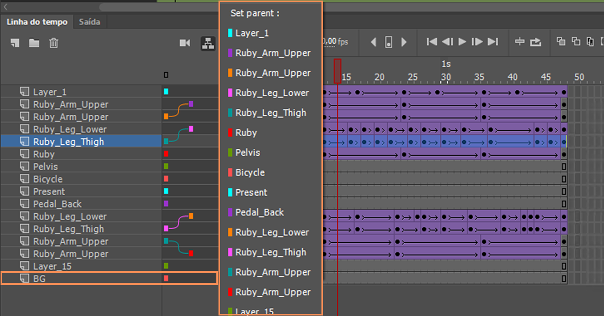Go to first frame
This screenshot has width=604, height=316.
[432, 42]
